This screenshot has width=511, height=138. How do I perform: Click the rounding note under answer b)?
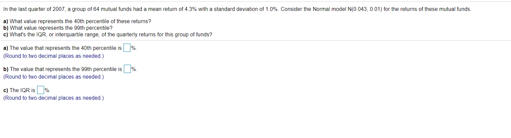coord(54,77)
